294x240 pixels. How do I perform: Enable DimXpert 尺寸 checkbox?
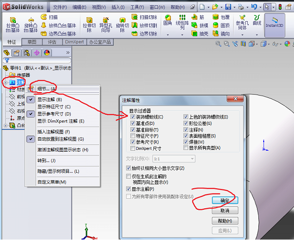click(x=133, y=148)
